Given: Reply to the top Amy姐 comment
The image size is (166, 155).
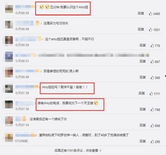Looking at the screenshot, I should (141, 13).
